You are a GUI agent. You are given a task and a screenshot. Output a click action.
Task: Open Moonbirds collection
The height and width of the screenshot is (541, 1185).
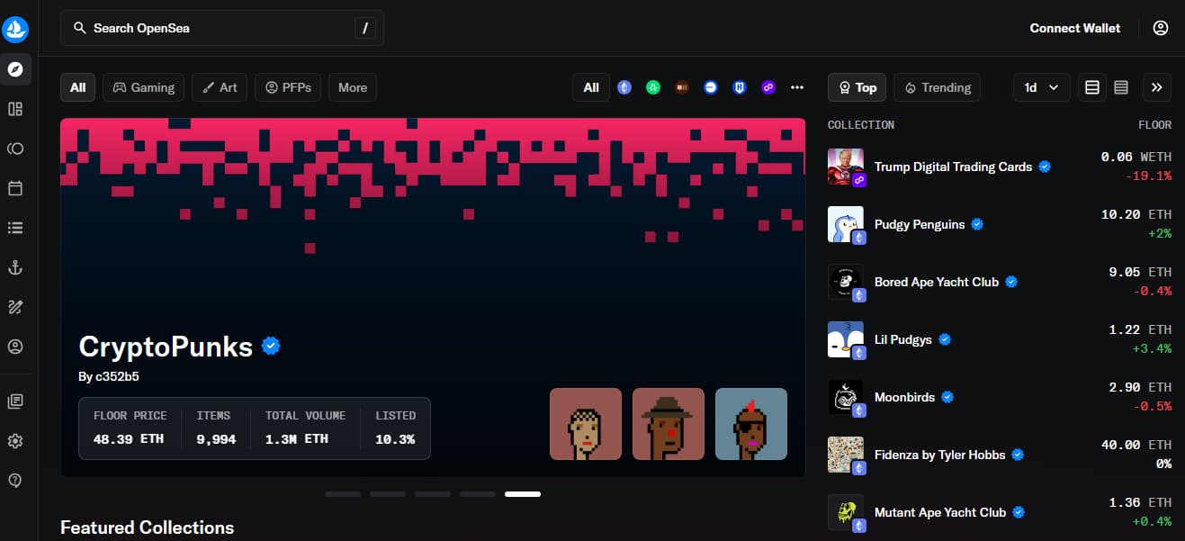click(x=1000, y=397)
